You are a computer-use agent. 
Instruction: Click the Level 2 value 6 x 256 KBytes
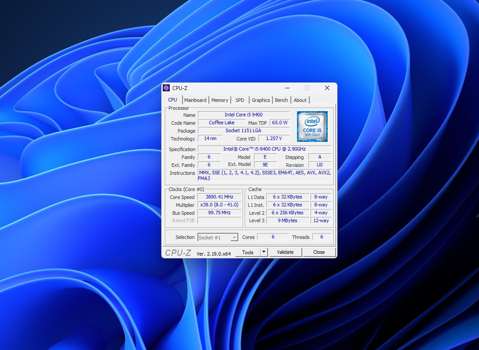tap(287, 213)
